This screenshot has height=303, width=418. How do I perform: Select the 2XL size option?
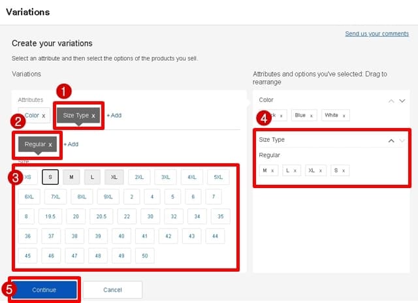(x=139, y=177)
